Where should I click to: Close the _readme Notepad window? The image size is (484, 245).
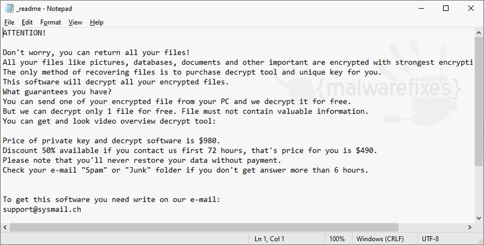point(471,8)
